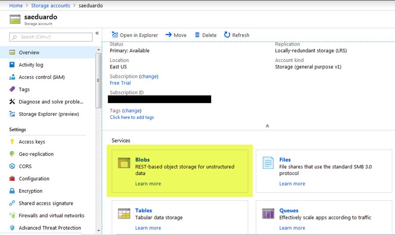
Task: Click Open in Explorer button
Action: coord(134,35)
